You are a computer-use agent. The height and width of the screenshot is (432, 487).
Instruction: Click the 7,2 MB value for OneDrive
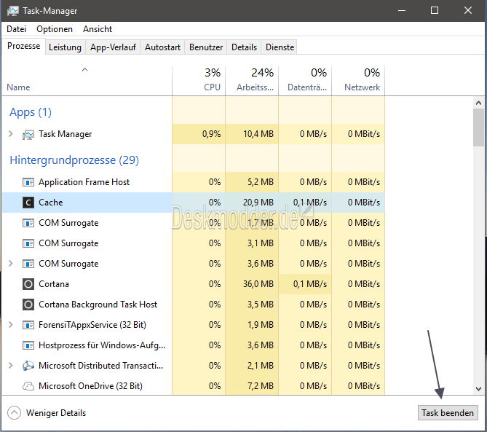[261, 386]
